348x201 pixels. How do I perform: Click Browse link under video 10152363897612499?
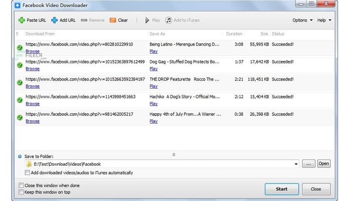tap(32, 69)
